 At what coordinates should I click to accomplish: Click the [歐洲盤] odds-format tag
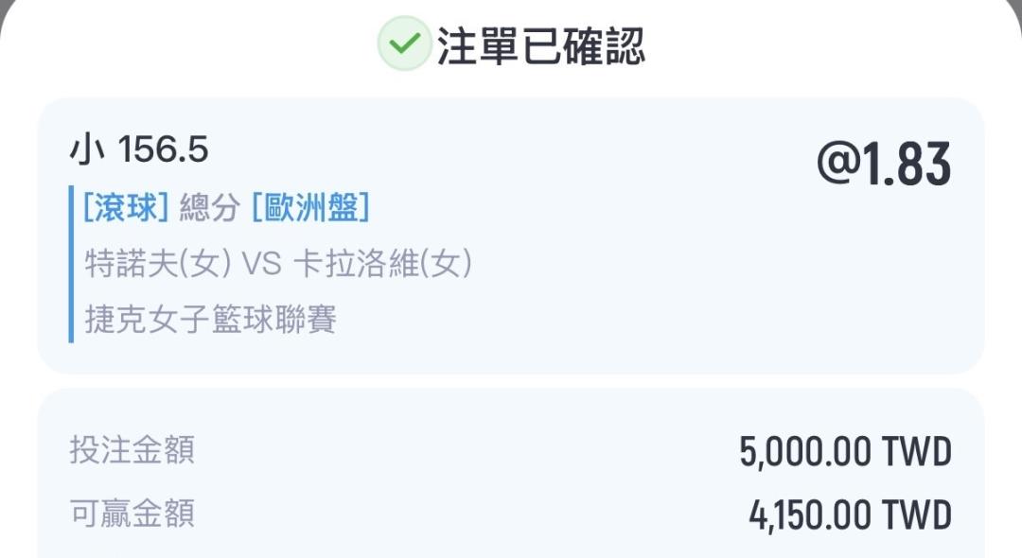pos(310,207)
